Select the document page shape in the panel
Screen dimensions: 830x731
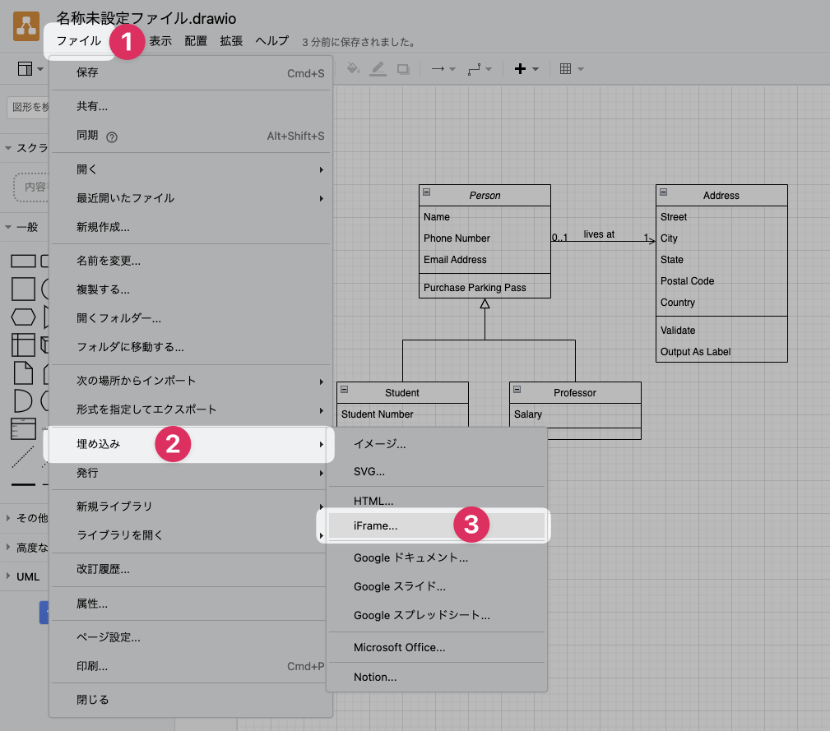[x=23, y=372]
